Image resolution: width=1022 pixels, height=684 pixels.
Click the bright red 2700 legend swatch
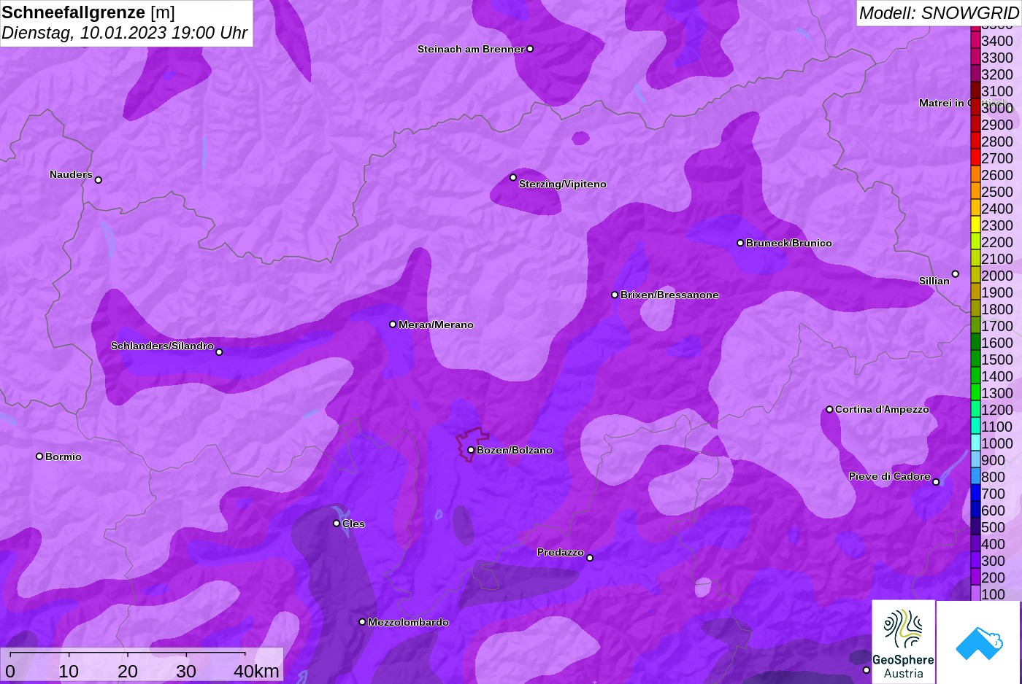[x=975, y=158]
